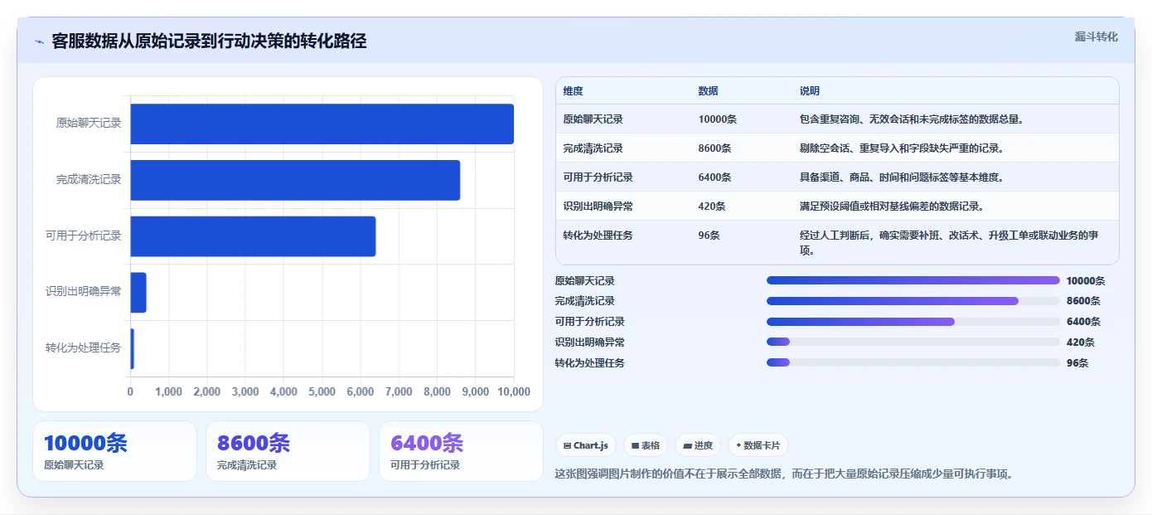
Task: Click the 2,000 tick on the chart x-axis
Action: click(x=207, y=392)
